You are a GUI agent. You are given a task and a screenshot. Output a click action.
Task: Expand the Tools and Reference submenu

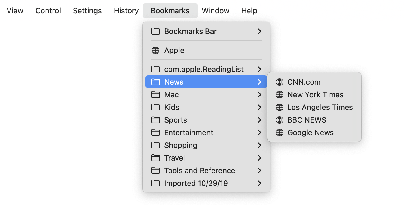[x=259, y=171]
